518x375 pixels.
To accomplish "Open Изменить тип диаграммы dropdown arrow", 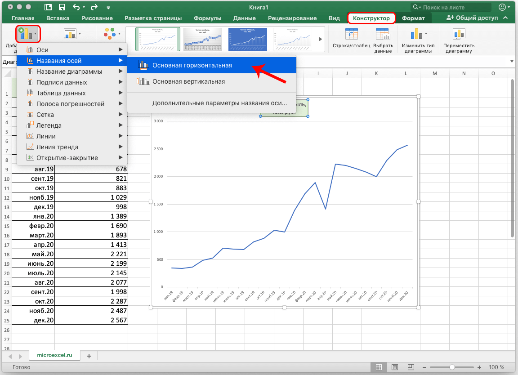I will tap(426, 34).
